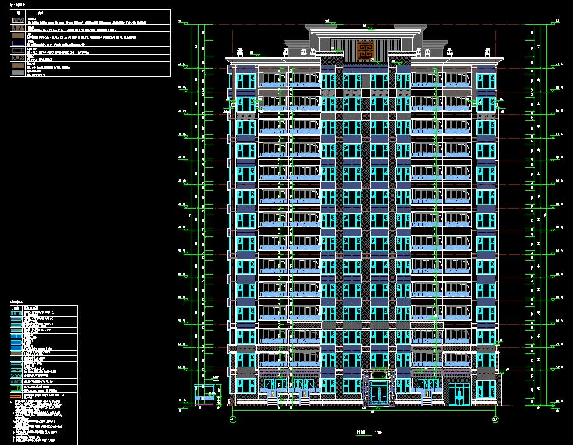
Task: Select the solid light-gray swatch in material legend
Action: (x=18, y=72)
